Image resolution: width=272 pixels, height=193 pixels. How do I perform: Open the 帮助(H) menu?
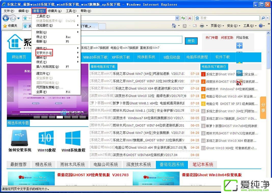[85, 11]
